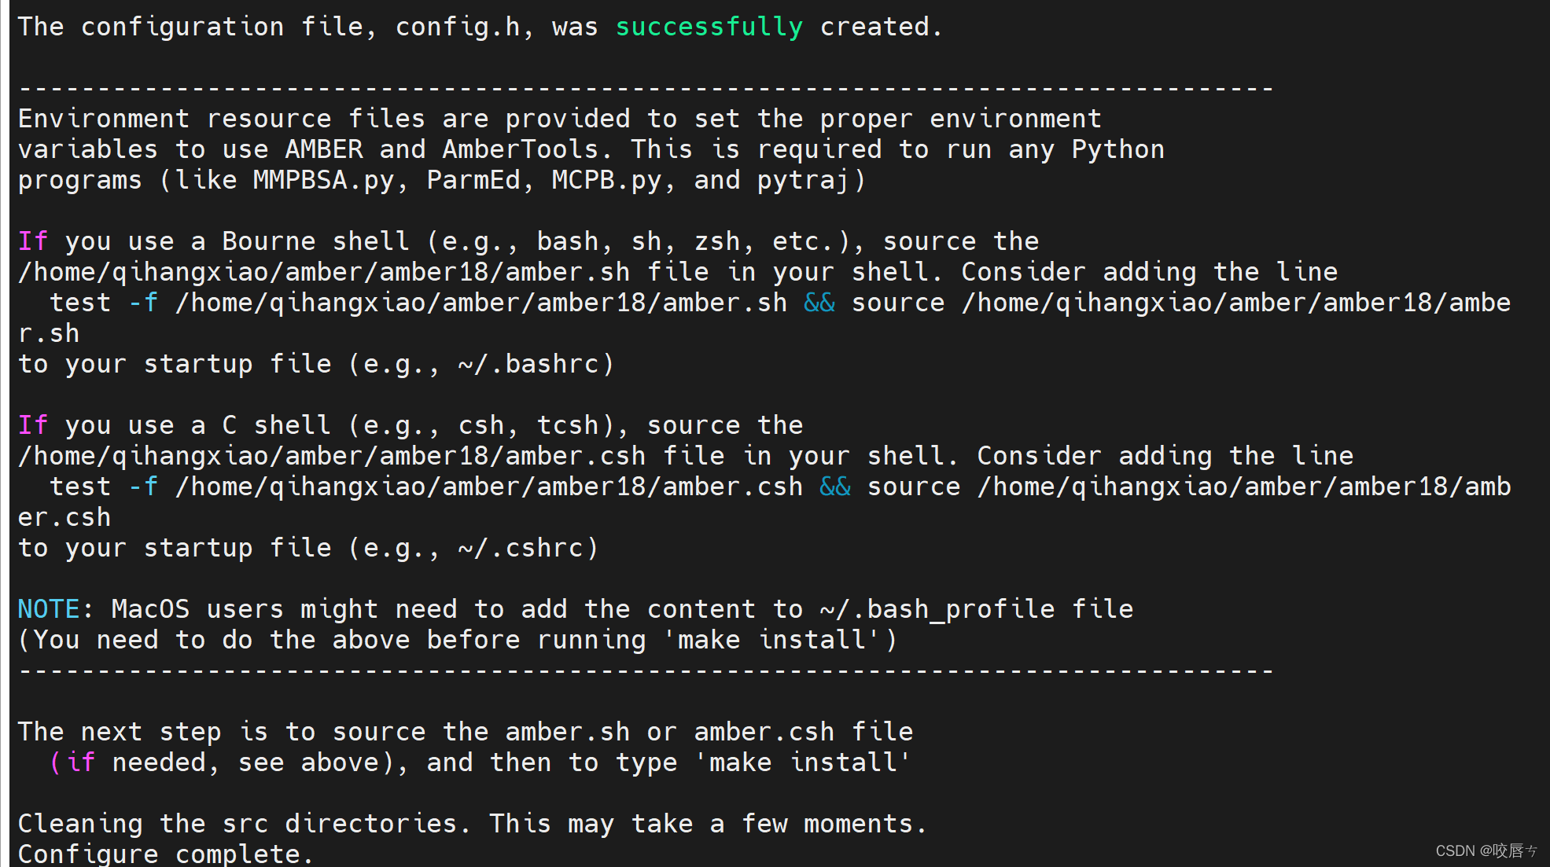Screen dimensions: 1550x867
Task: Click the green word 'successfully'
Action: click(709, 28)
